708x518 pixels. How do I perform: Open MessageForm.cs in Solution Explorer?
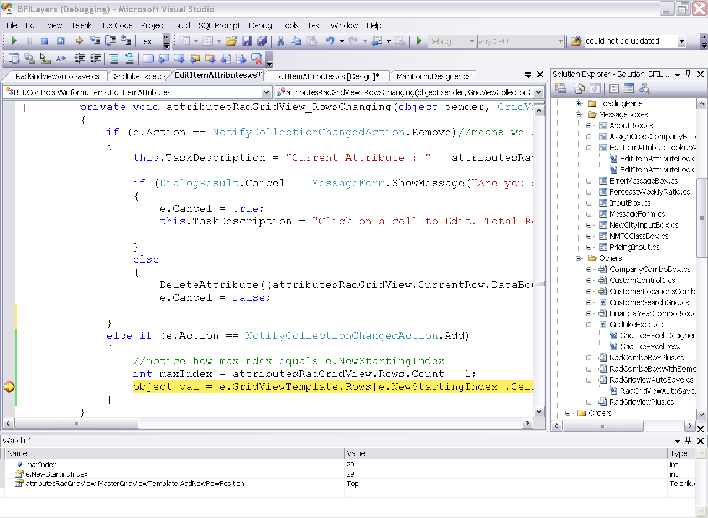pos(637,214)
